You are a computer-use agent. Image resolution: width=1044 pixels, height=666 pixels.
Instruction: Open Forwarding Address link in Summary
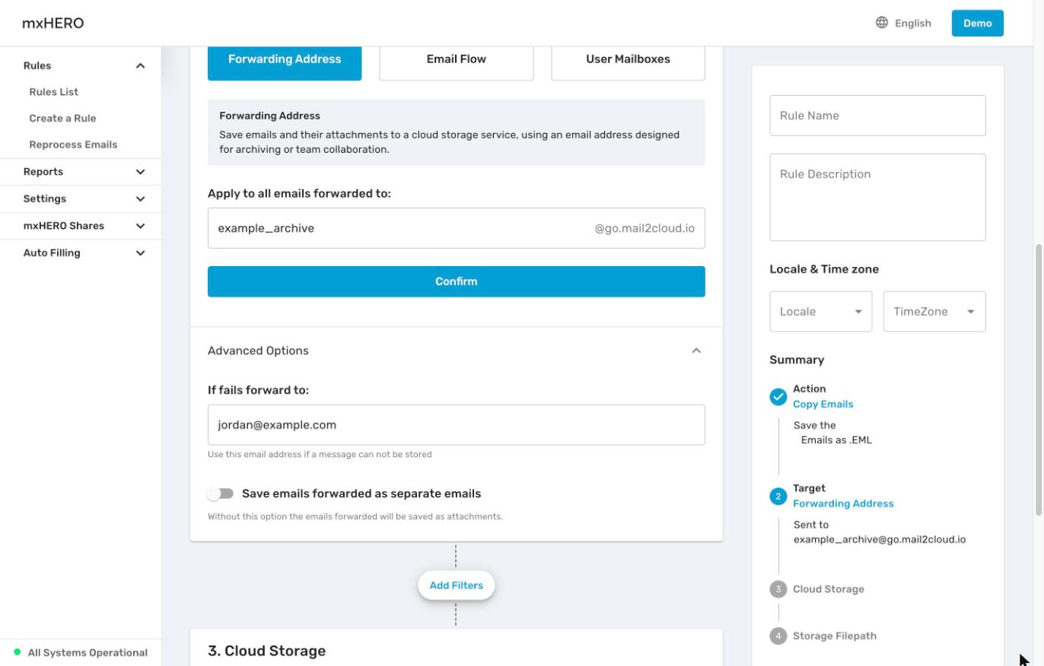click(x=843, y=504)
